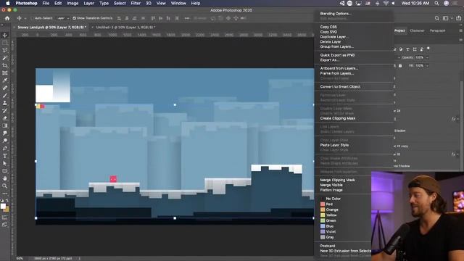Open the Auto-Select Layer dropdown
This screenshot has height=261, width=464.
pyautogui.click(x=62, y=18)
